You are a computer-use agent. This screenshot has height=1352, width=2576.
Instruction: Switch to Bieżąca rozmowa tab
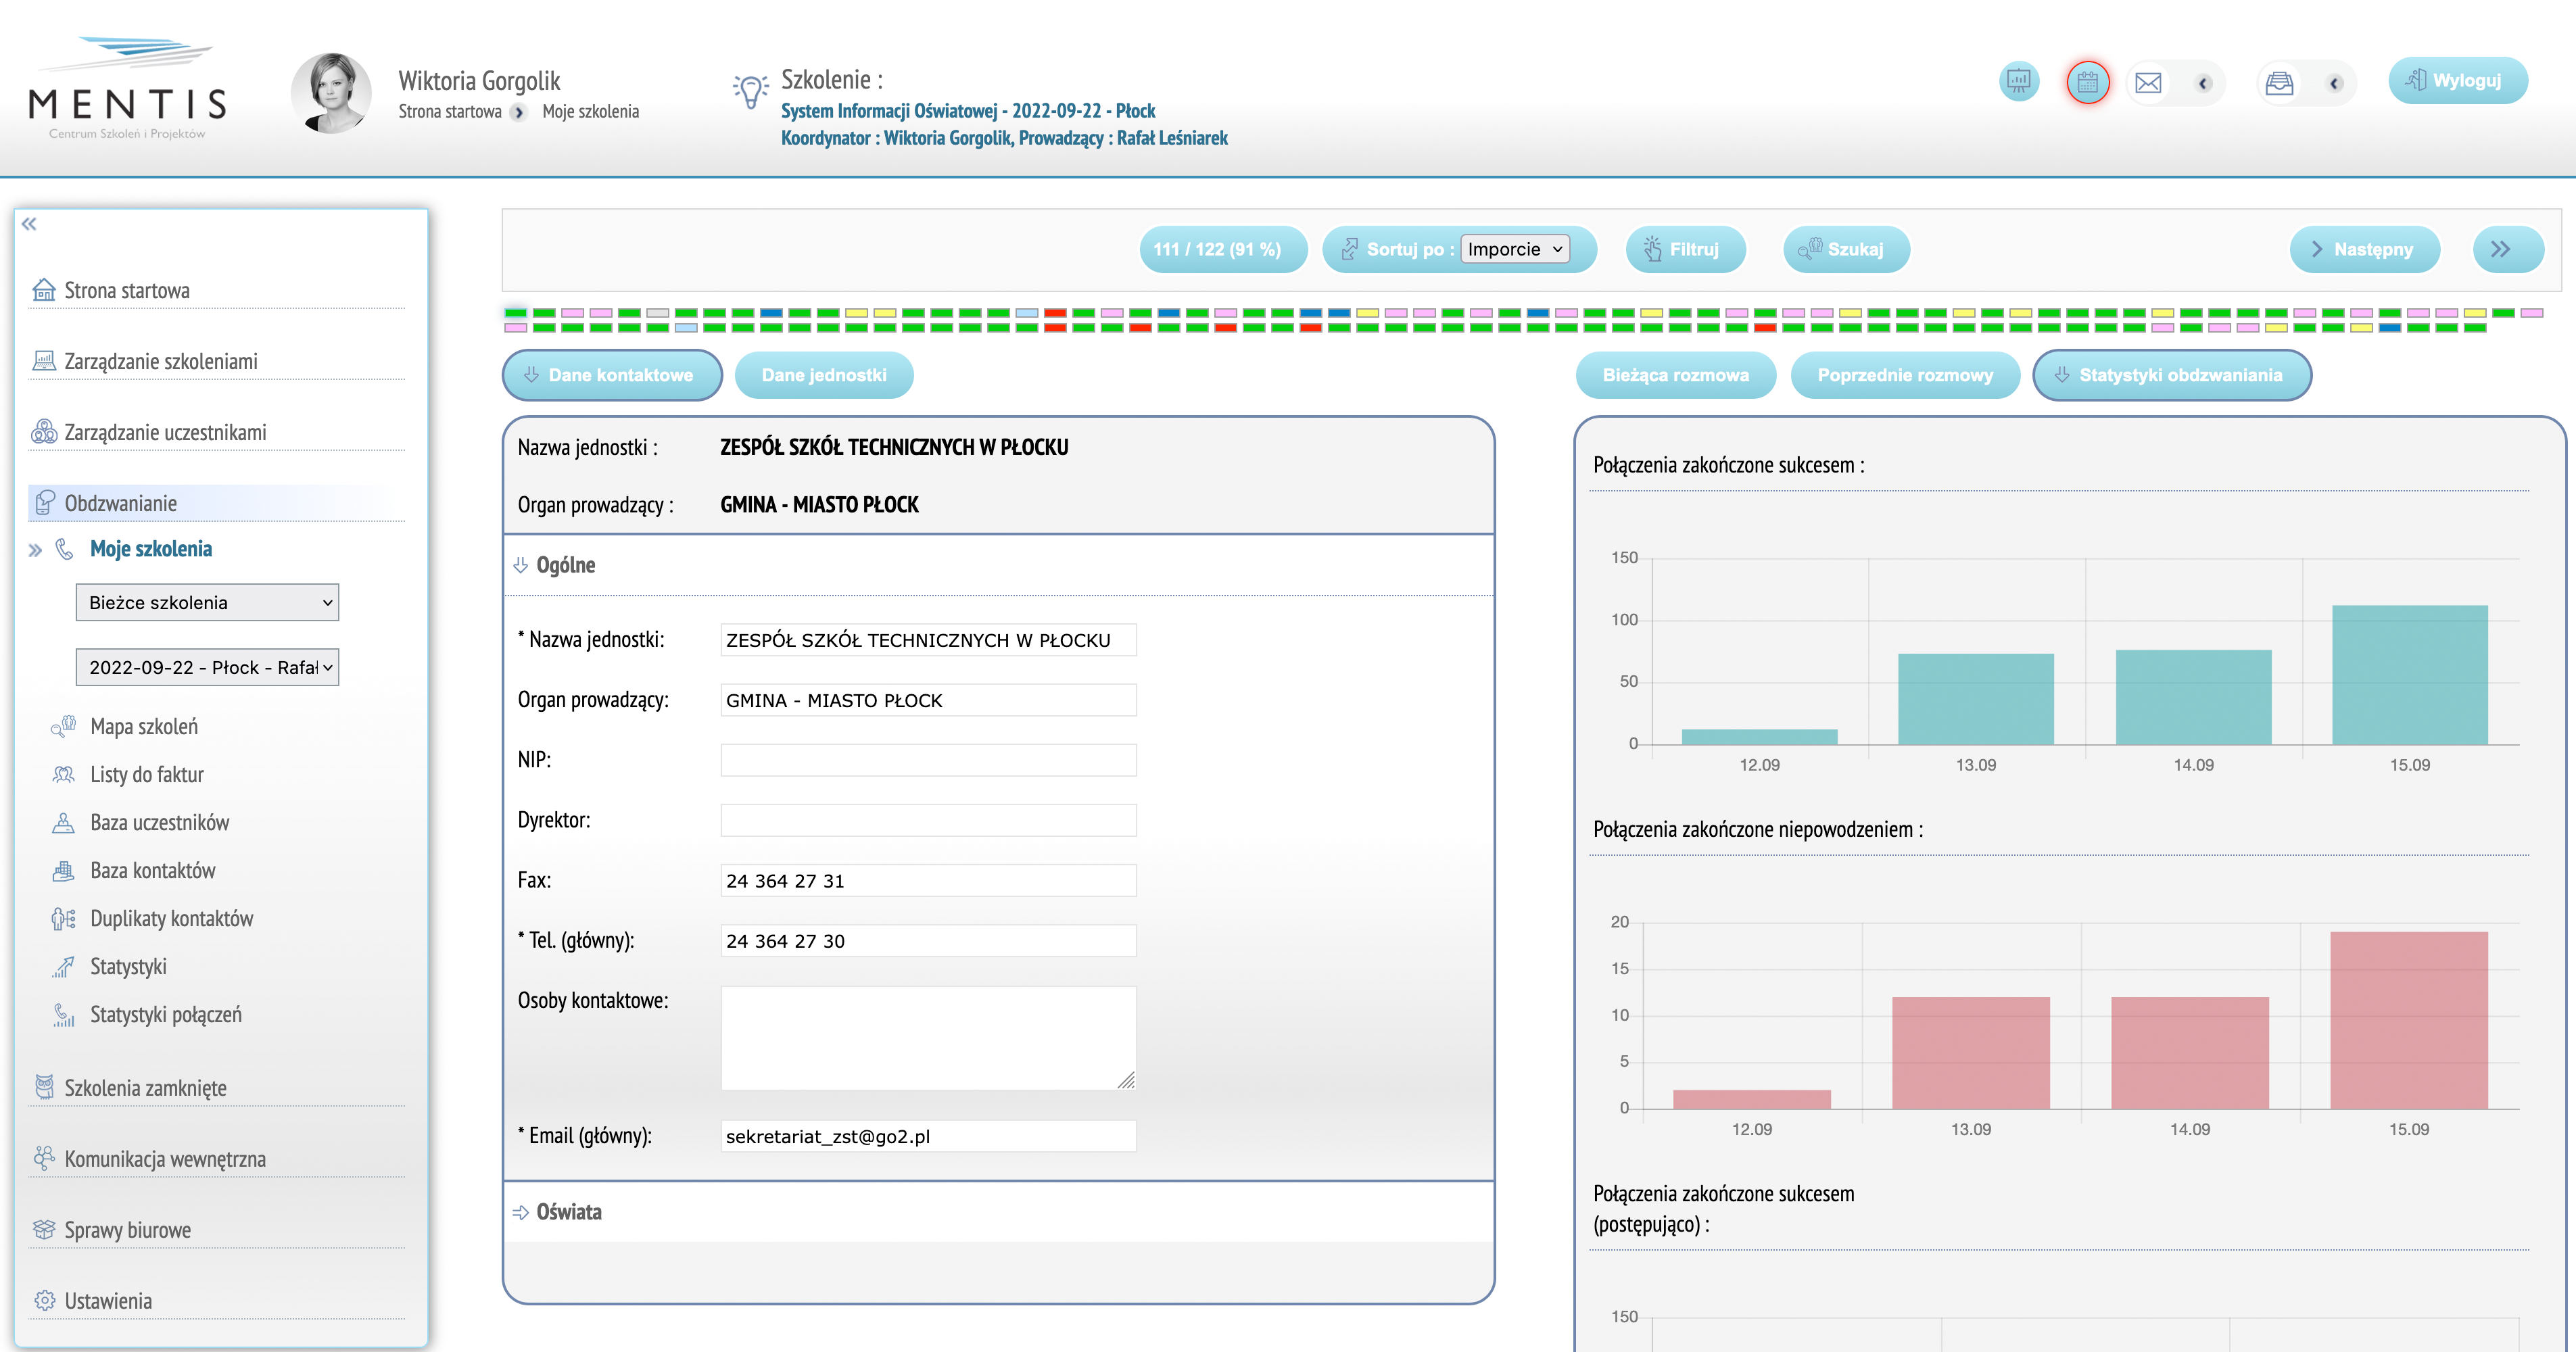pos(1676,375)
